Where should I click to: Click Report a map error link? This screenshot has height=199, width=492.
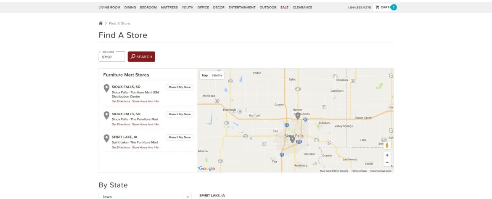pyautogui.click(x=381, y=171)
